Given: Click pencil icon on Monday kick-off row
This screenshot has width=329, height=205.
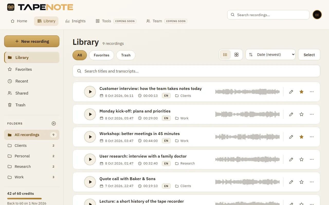Looking at the screenshot, I should (x=291, y=114).
